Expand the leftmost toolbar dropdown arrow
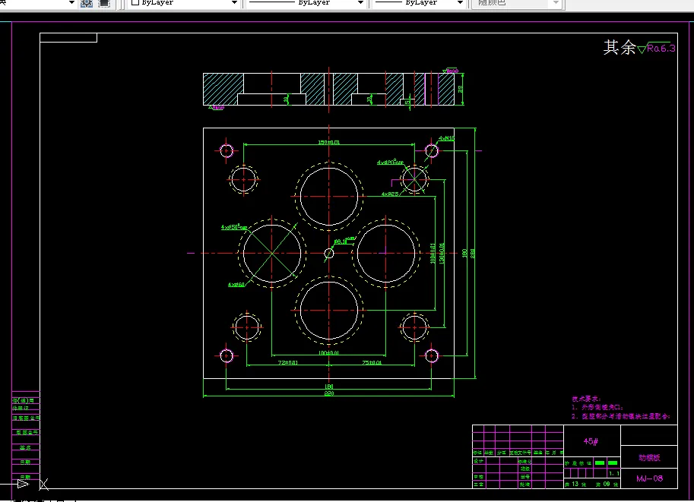 pos(71,2)
